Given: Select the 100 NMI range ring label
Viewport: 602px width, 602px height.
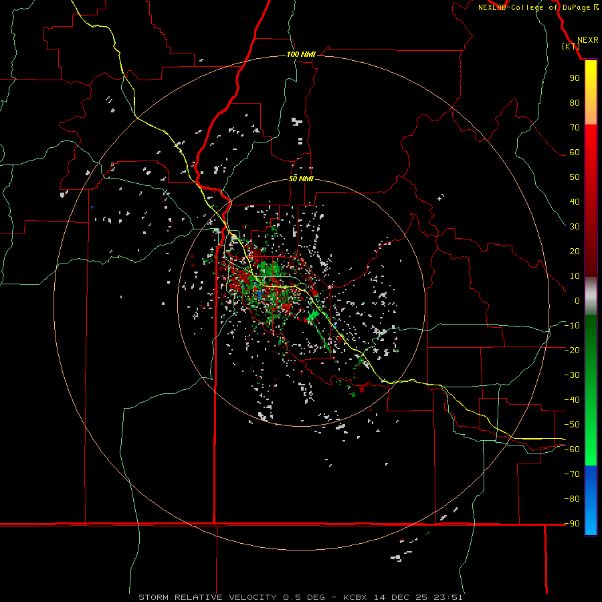Looking at the screenshot, I should click(301, 55).
